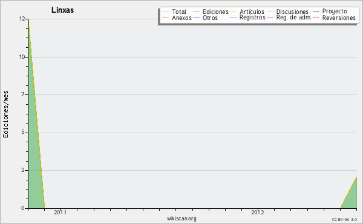363x224 pixels.
Task: Click the Ediciones legend entry
Action: click(215, 12)
